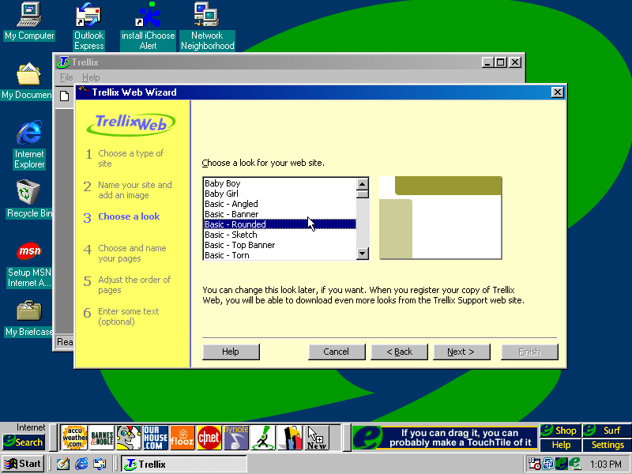This screenshot has height=474, width=632.
Task: Select the 'Baby Girl' look in list
Action: 222,194
